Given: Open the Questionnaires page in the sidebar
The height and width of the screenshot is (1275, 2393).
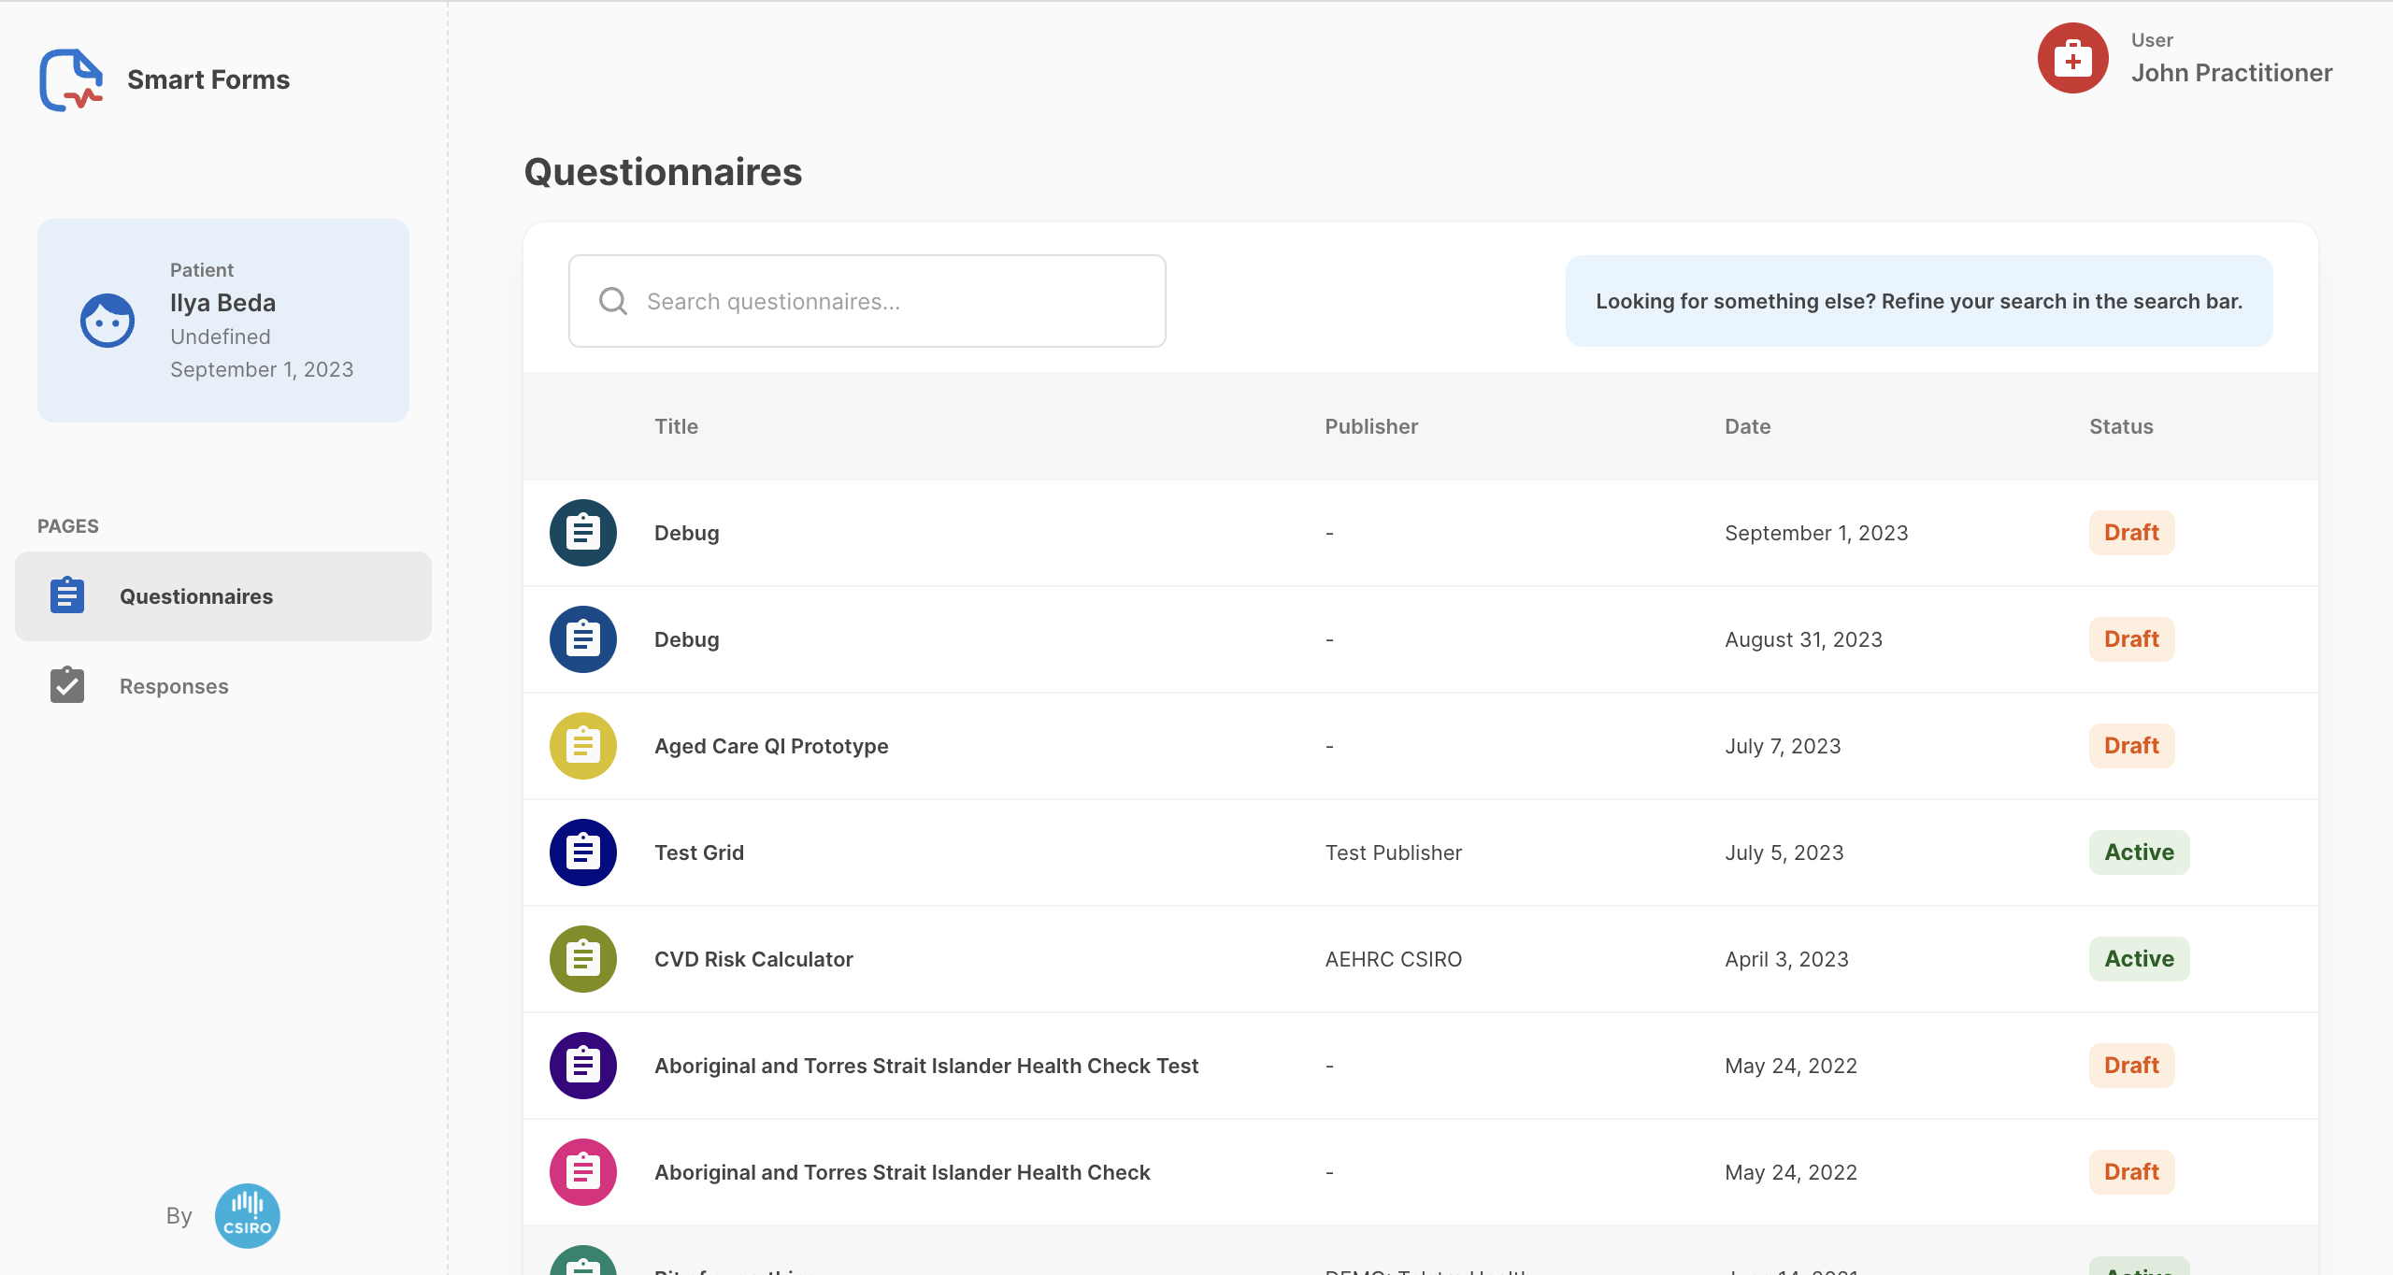Looking at the screenshot, I should (196, 596).
